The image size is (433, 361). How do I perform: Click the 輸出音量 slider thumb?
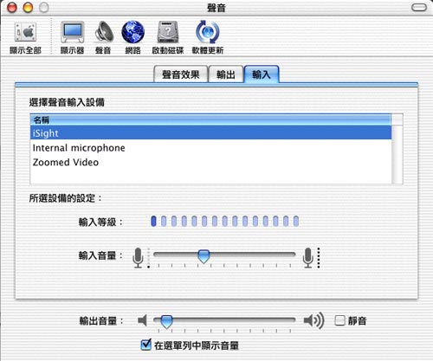(x=166, y=321)
